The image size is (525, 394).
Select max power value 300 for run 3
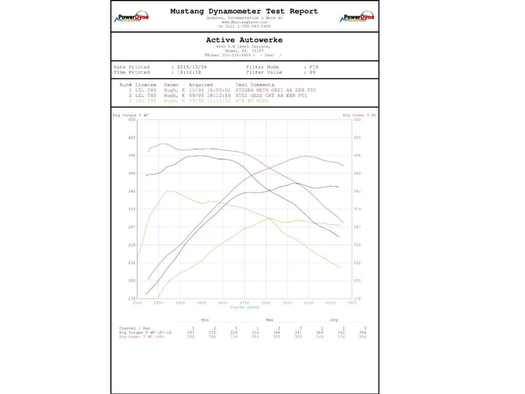[298, 337]
